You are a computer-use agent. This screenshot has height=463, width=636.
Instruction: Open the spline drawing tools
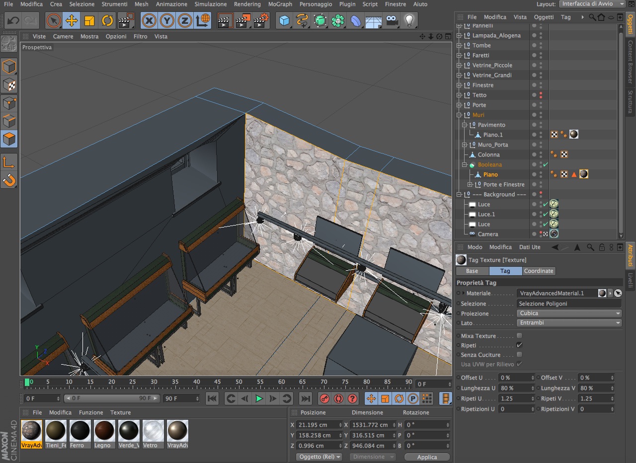(302, 21)
